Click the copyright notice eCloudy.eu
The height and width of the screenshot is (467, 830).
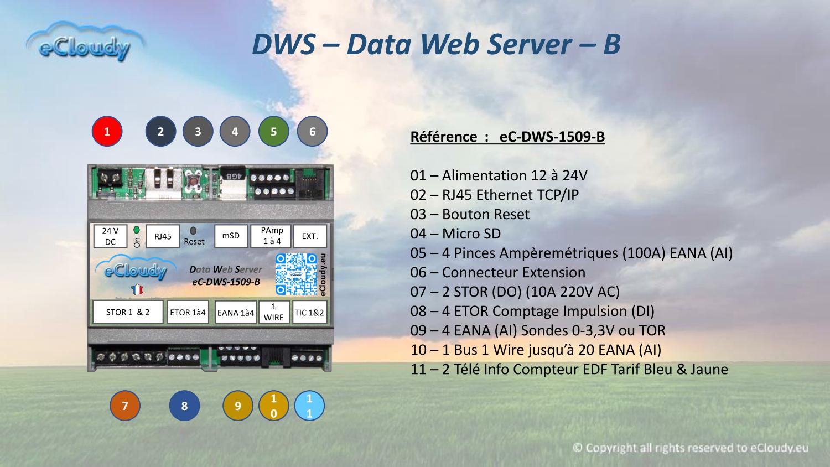pos(691,448)
